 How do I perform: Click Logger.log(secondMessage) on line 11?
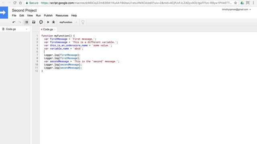(63, 68)
